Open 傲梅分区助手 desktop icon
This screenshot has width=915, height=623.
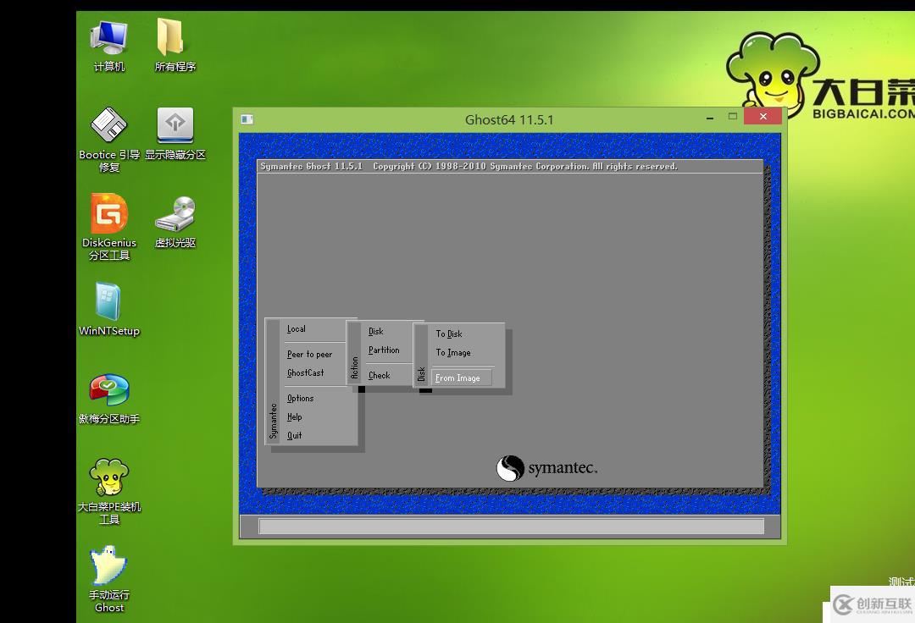109,400
